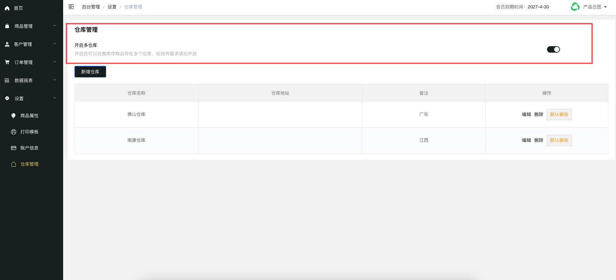Click the green 产品云图 logo avatar
The image size is (616, 280).
(575, 7)
